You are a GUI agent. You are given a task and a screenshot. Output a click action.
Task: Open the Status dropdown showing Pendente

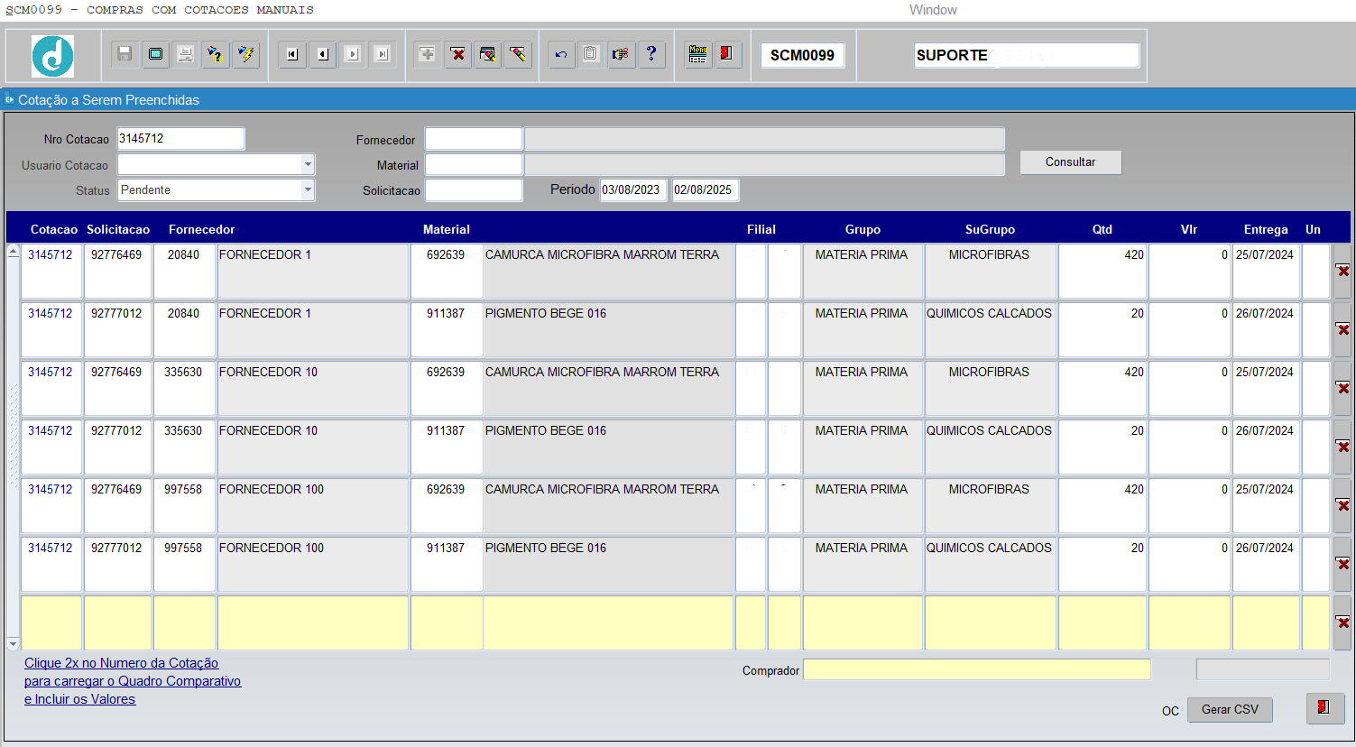308,189
